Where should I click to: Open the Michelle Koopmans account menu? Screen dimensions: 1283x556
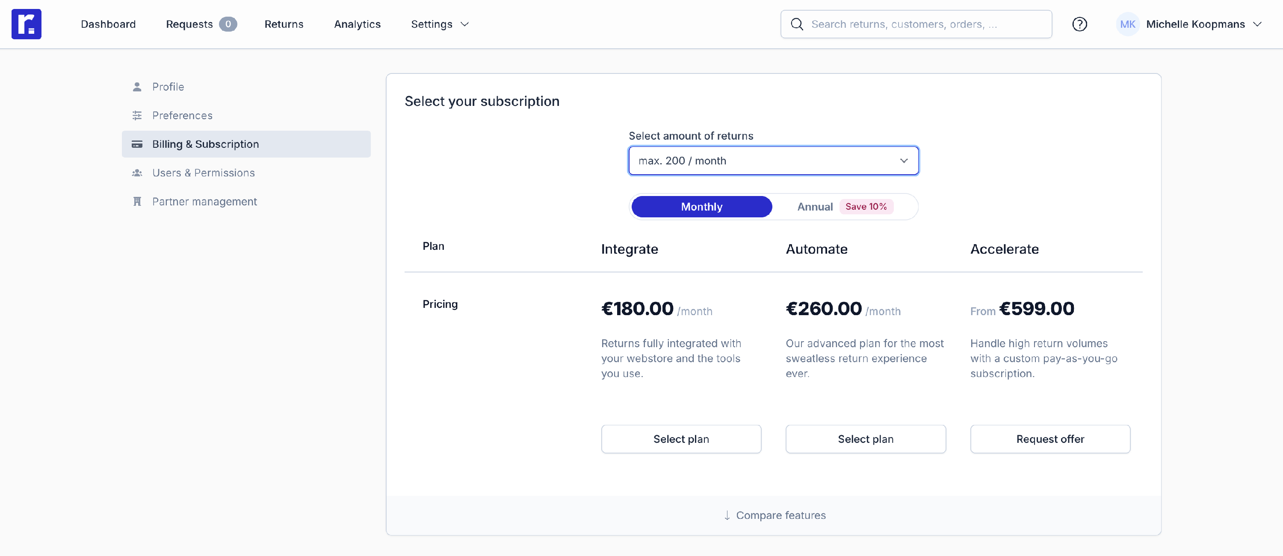[1202, 24]
